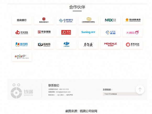Open the 片仔癀 calligraphy logo
Image resolution: width=152 pixels, height=114 pixels.
coord(88,44)
